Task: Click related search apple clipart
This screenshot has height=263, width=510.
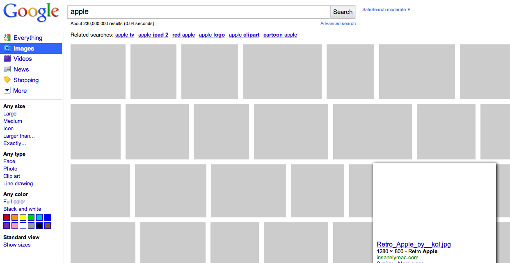Action: [244, 35]
